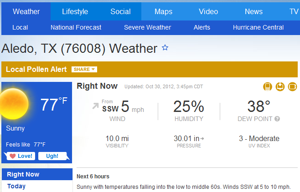Screen dimensions: 300x192
Task: Click the desktop download icon
Action: pos(280,86)
